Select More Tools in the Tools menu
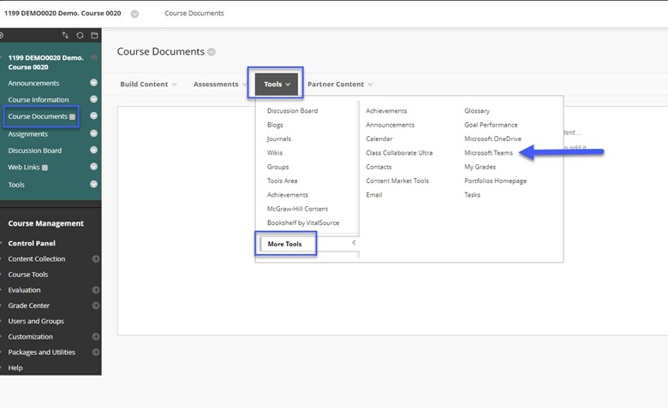The width and height of the screenshot is (668, 408). [284, 244]
